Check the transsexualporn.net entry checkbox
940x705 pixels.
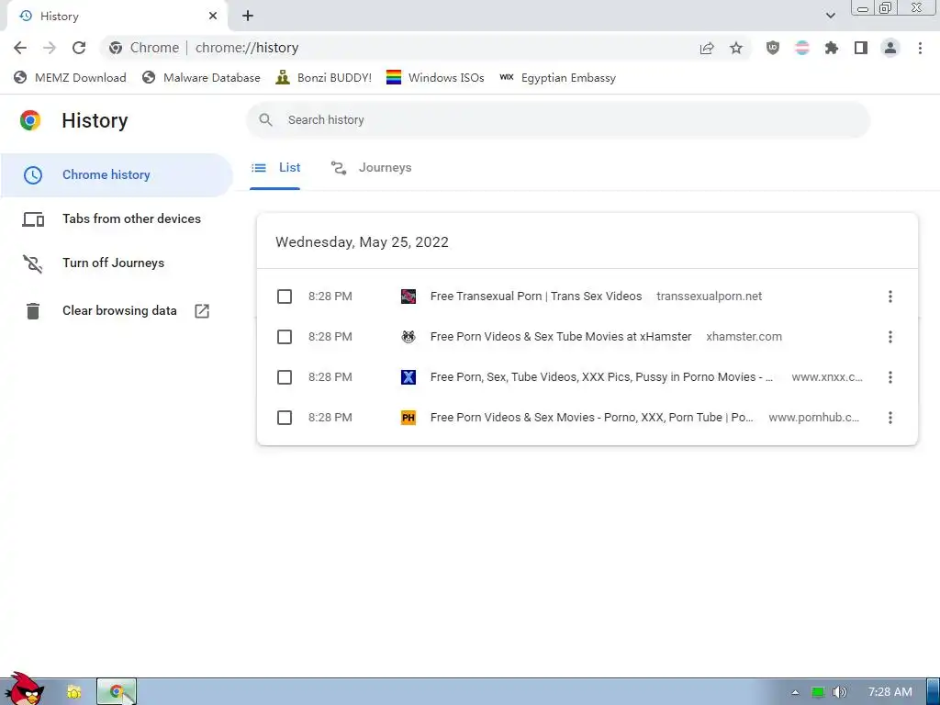click(285, 297)
